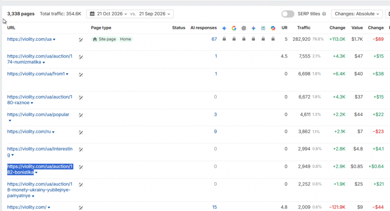Expand the dropdown arrow next to 174-numizmatika
This screenshot has width=390, height=211.
point(44,63)
